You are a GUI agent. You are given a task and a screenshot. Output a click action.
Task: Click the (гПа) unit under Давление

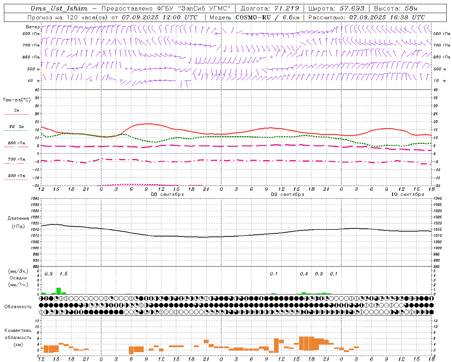pos(18,227)
